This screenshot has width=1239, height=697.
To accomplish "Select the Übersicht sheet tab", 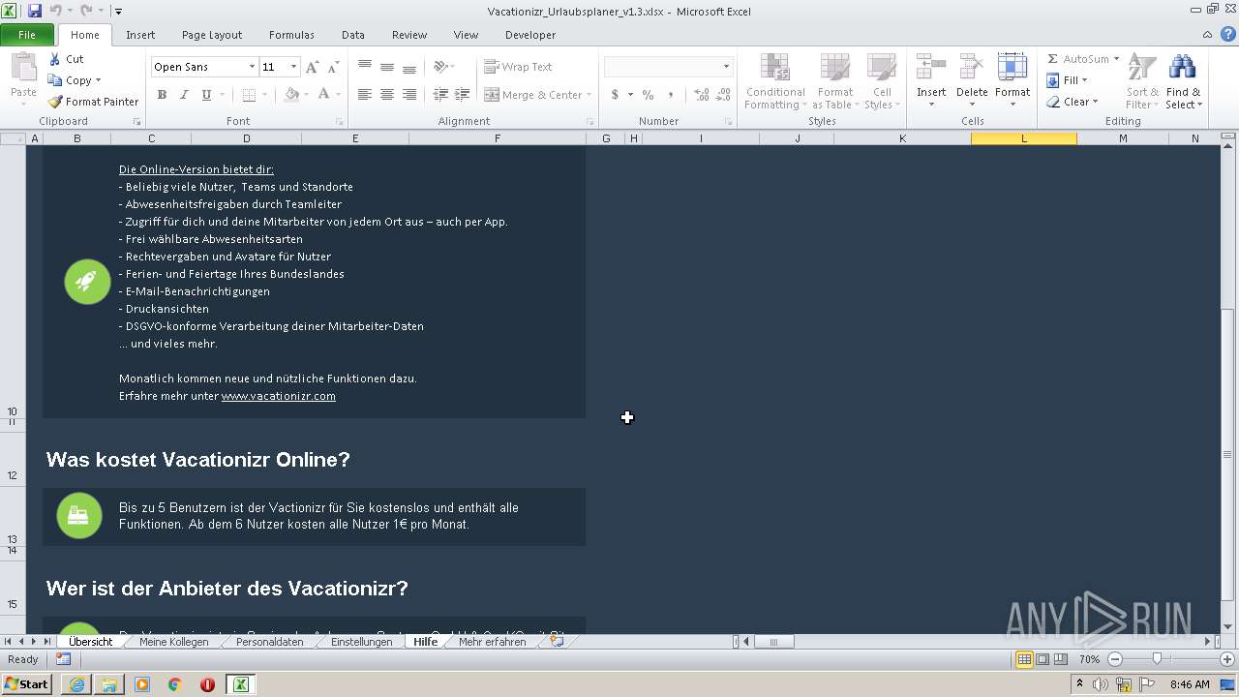I will 90,642.
